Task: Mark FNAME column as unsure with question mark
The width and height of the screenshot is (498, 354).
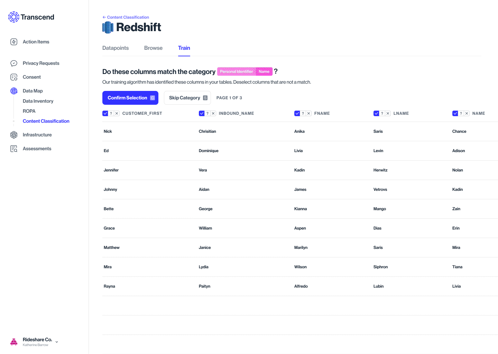Action: click(x=303, y=113)
